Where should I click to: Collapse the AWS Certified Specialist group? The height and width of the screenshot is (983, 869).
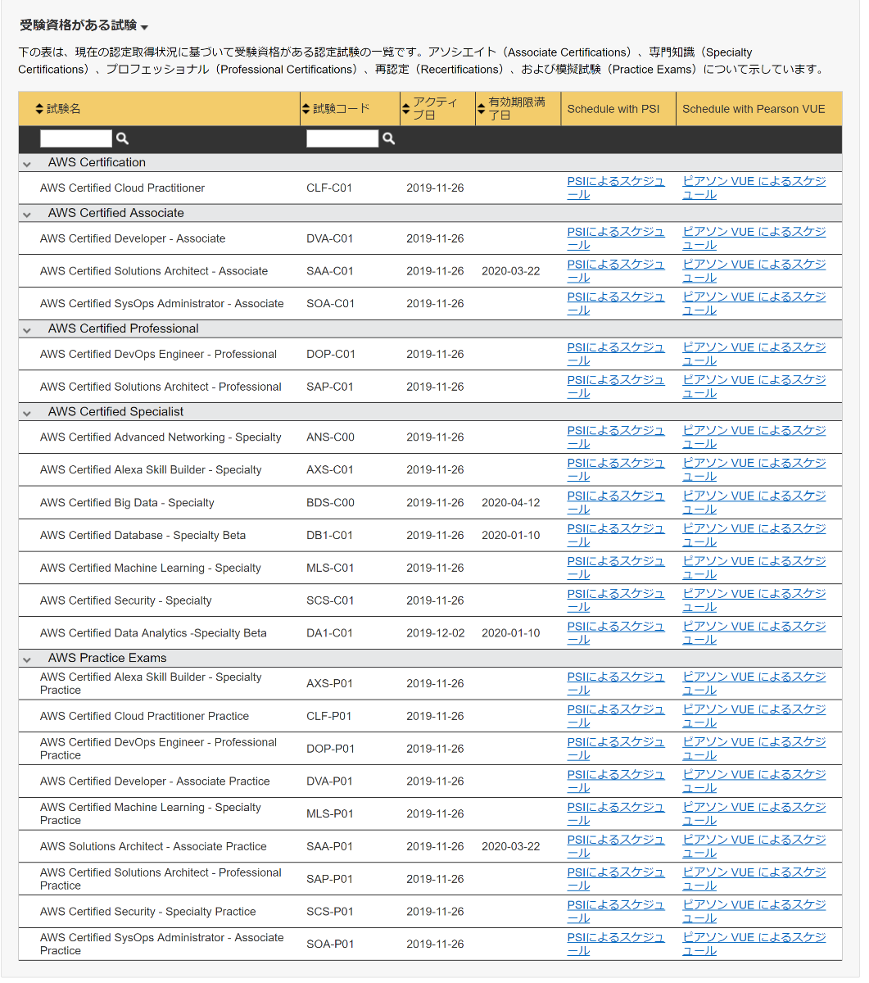tap(27, 413)
